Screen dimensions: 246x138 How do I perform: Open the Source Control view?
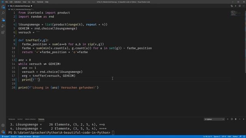(x=3, y=20)
